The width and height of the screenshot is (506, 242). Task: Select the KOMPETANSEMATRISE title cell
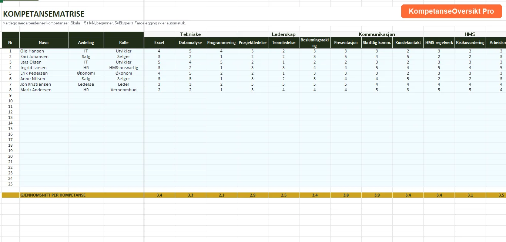coord(44,14)
